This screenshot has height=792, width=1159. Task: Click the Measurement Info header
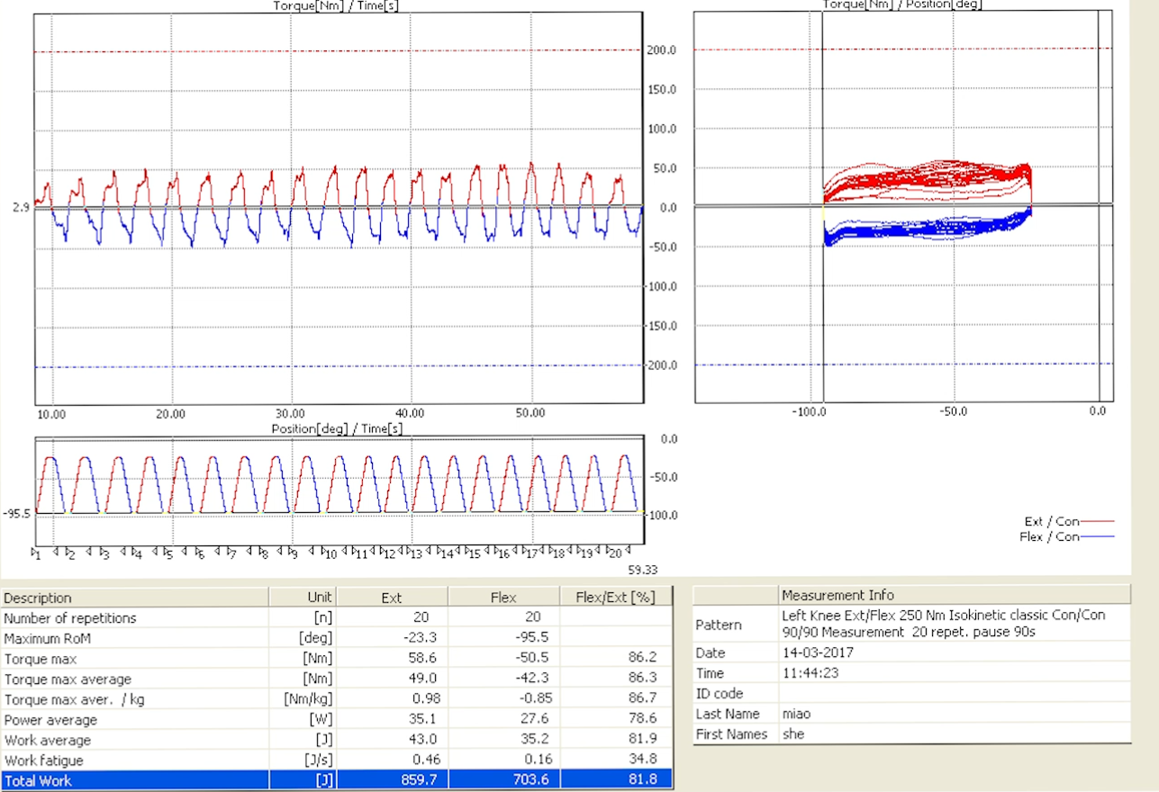[x=953, y=595]
